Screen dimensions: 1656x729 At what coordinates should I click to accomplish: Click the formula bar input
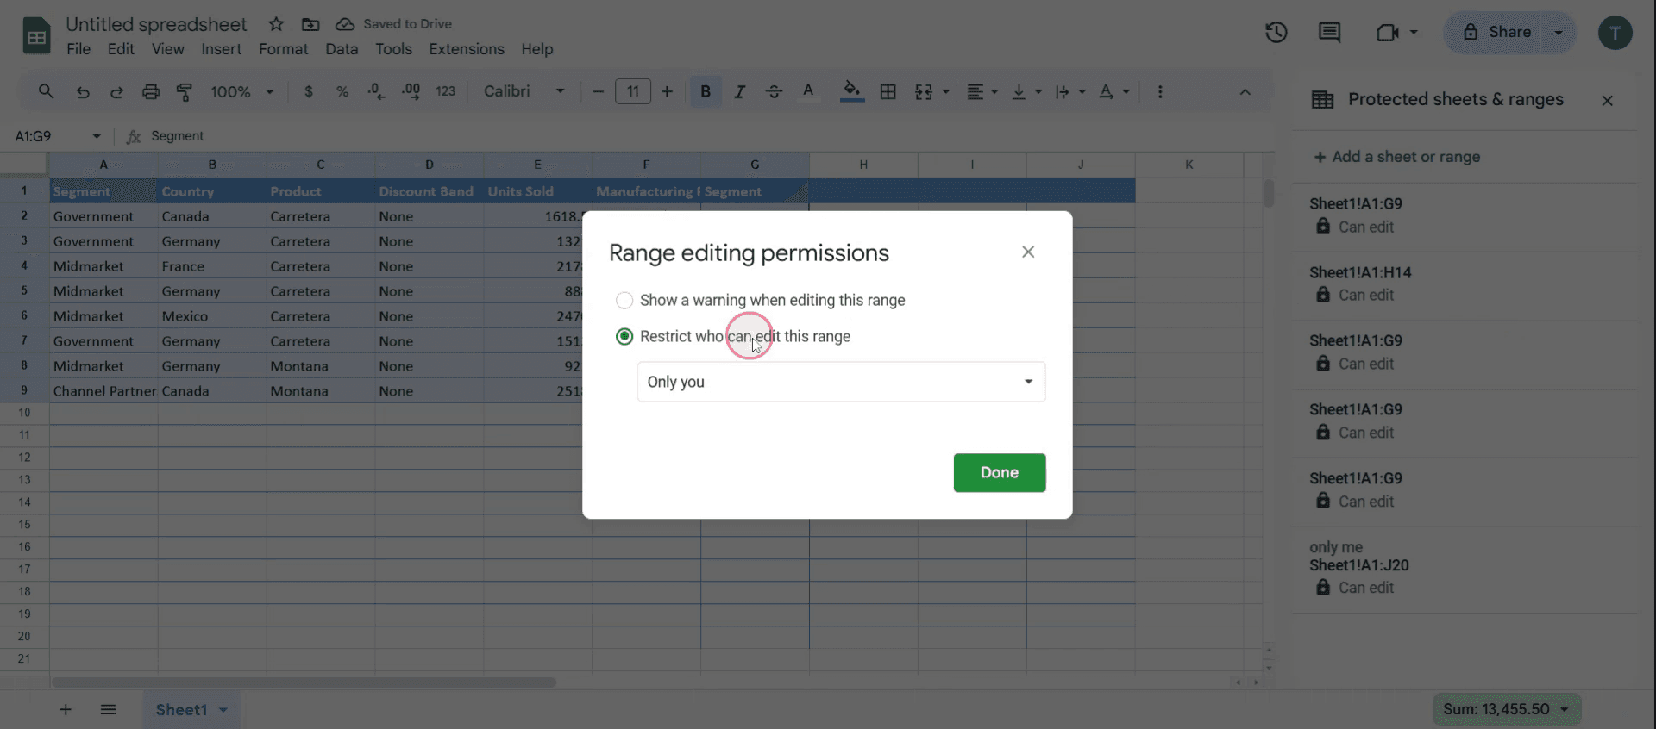(707, 136)
